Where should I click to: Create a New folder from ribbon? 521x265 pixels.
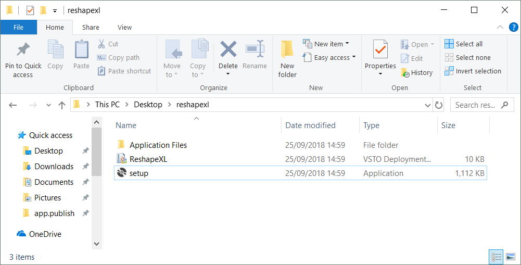tap(287, 59)
